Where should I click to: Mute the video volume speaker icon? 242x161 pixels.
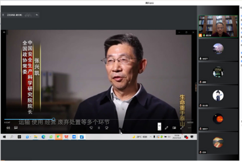click(8, 128)
